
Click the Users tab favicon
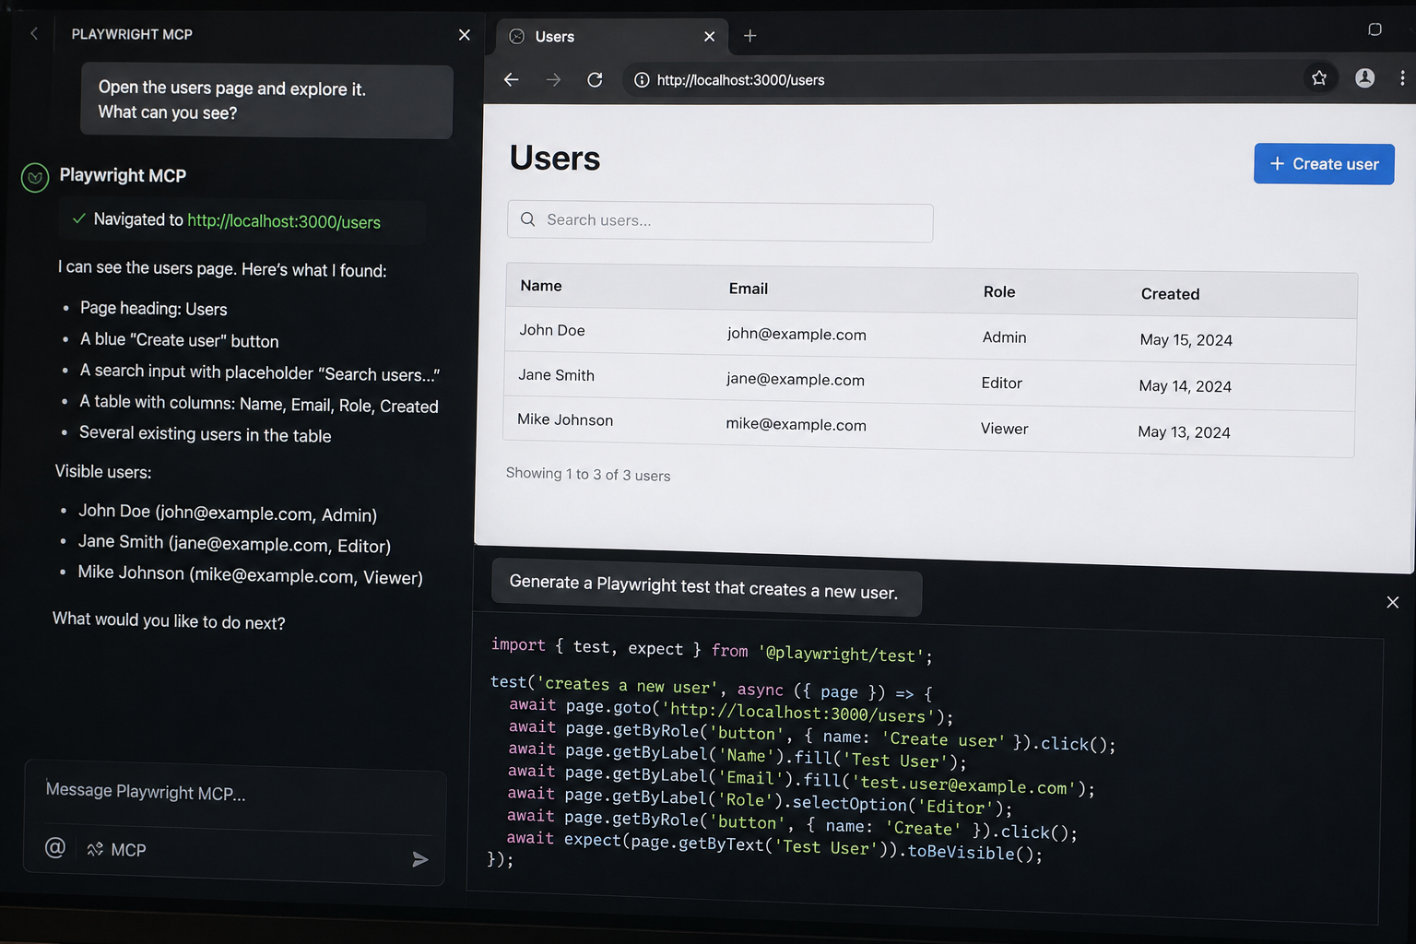(517, 37)
